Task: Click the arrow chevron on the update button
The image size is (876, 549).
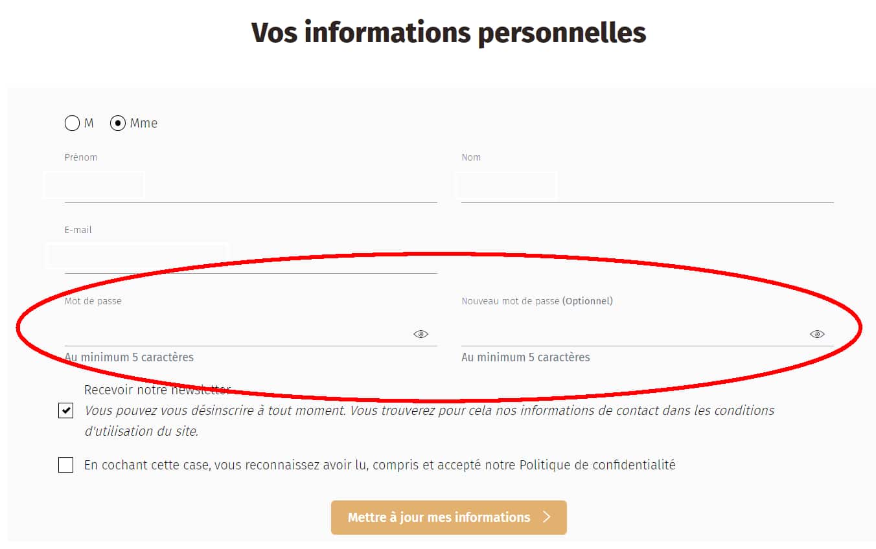Action: (546, 517)
